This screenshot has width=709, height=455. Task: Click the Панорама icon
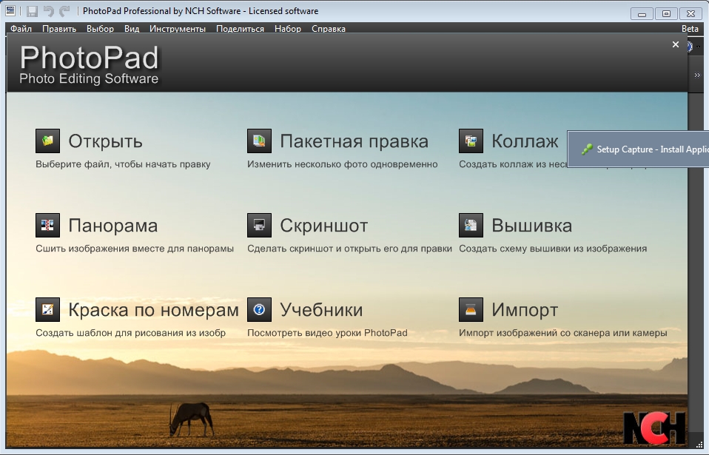tap(47, 225)
